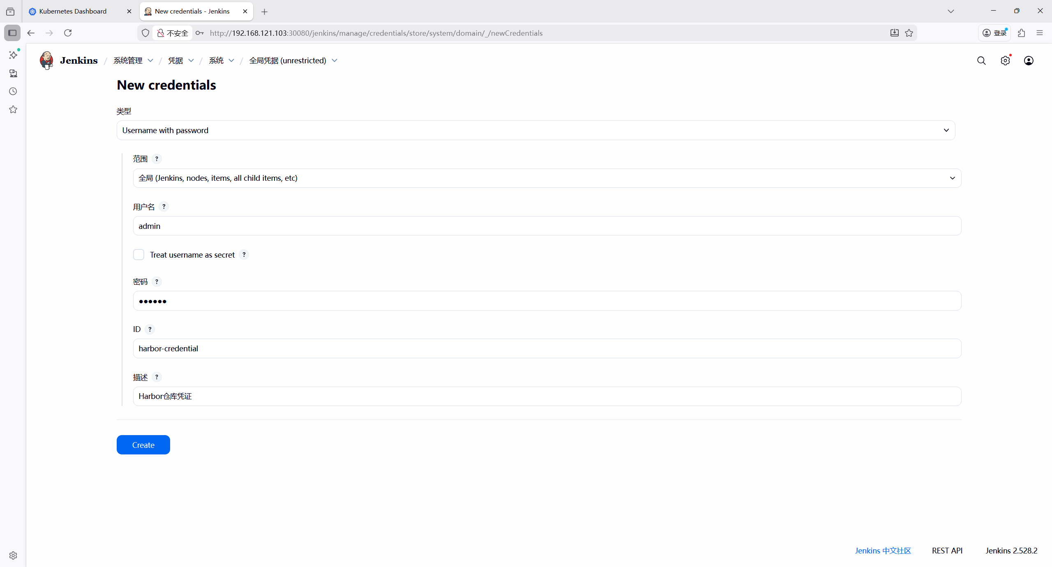Click the Jenkins search icon
Viewport: 1052px width, 567px height.
pos(981,61)
